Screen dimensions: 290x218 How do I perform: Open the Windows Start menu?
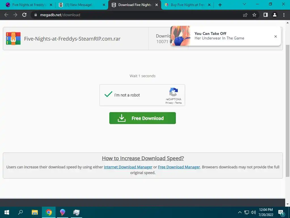pos(7,212)
